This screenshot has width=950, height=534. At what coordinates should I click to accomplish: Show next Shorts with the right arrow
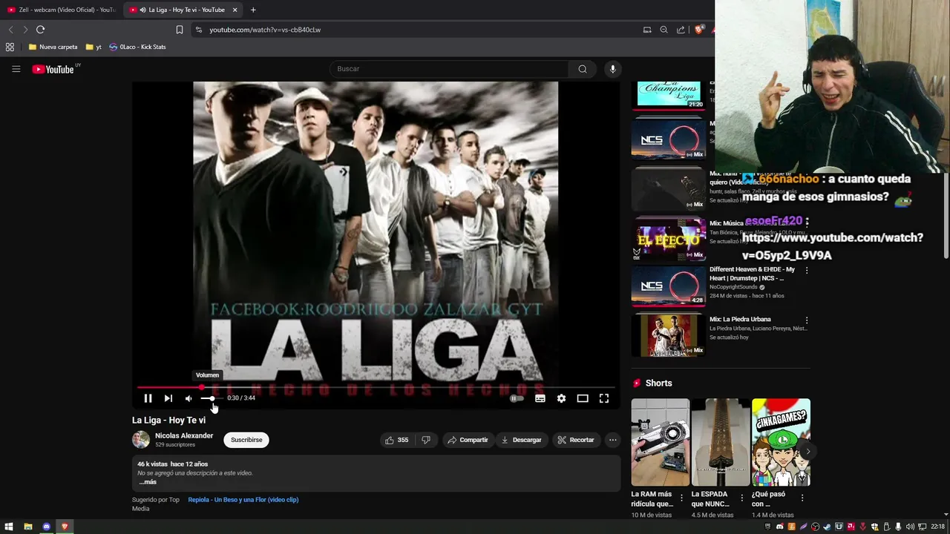click(x=807, y=451)
